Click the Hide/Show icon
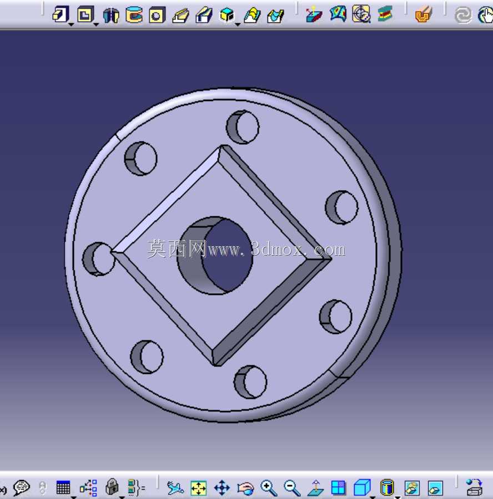Screen dimensions: 493x499 click(412, 488)
